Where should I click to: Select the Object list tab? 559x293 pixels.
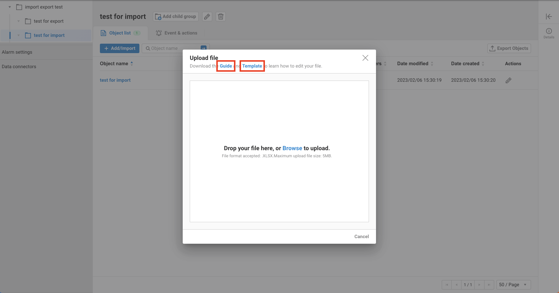(x=120, y=33)
